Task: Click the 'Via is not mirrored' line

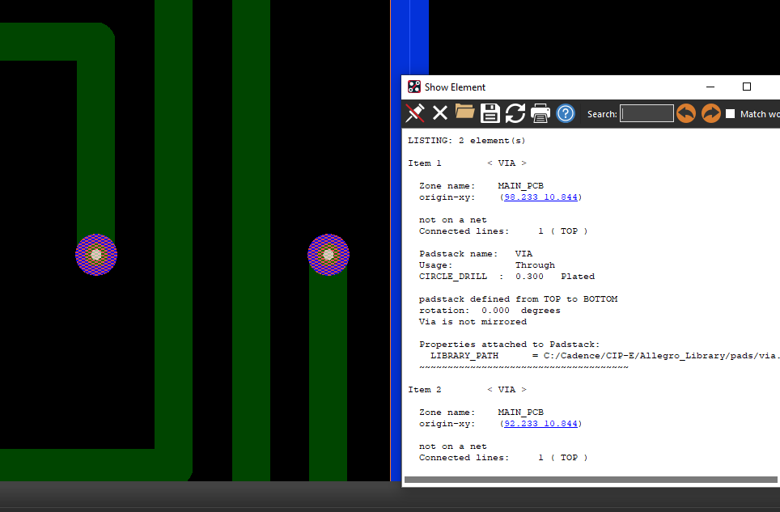Action: tap(473, 322)
